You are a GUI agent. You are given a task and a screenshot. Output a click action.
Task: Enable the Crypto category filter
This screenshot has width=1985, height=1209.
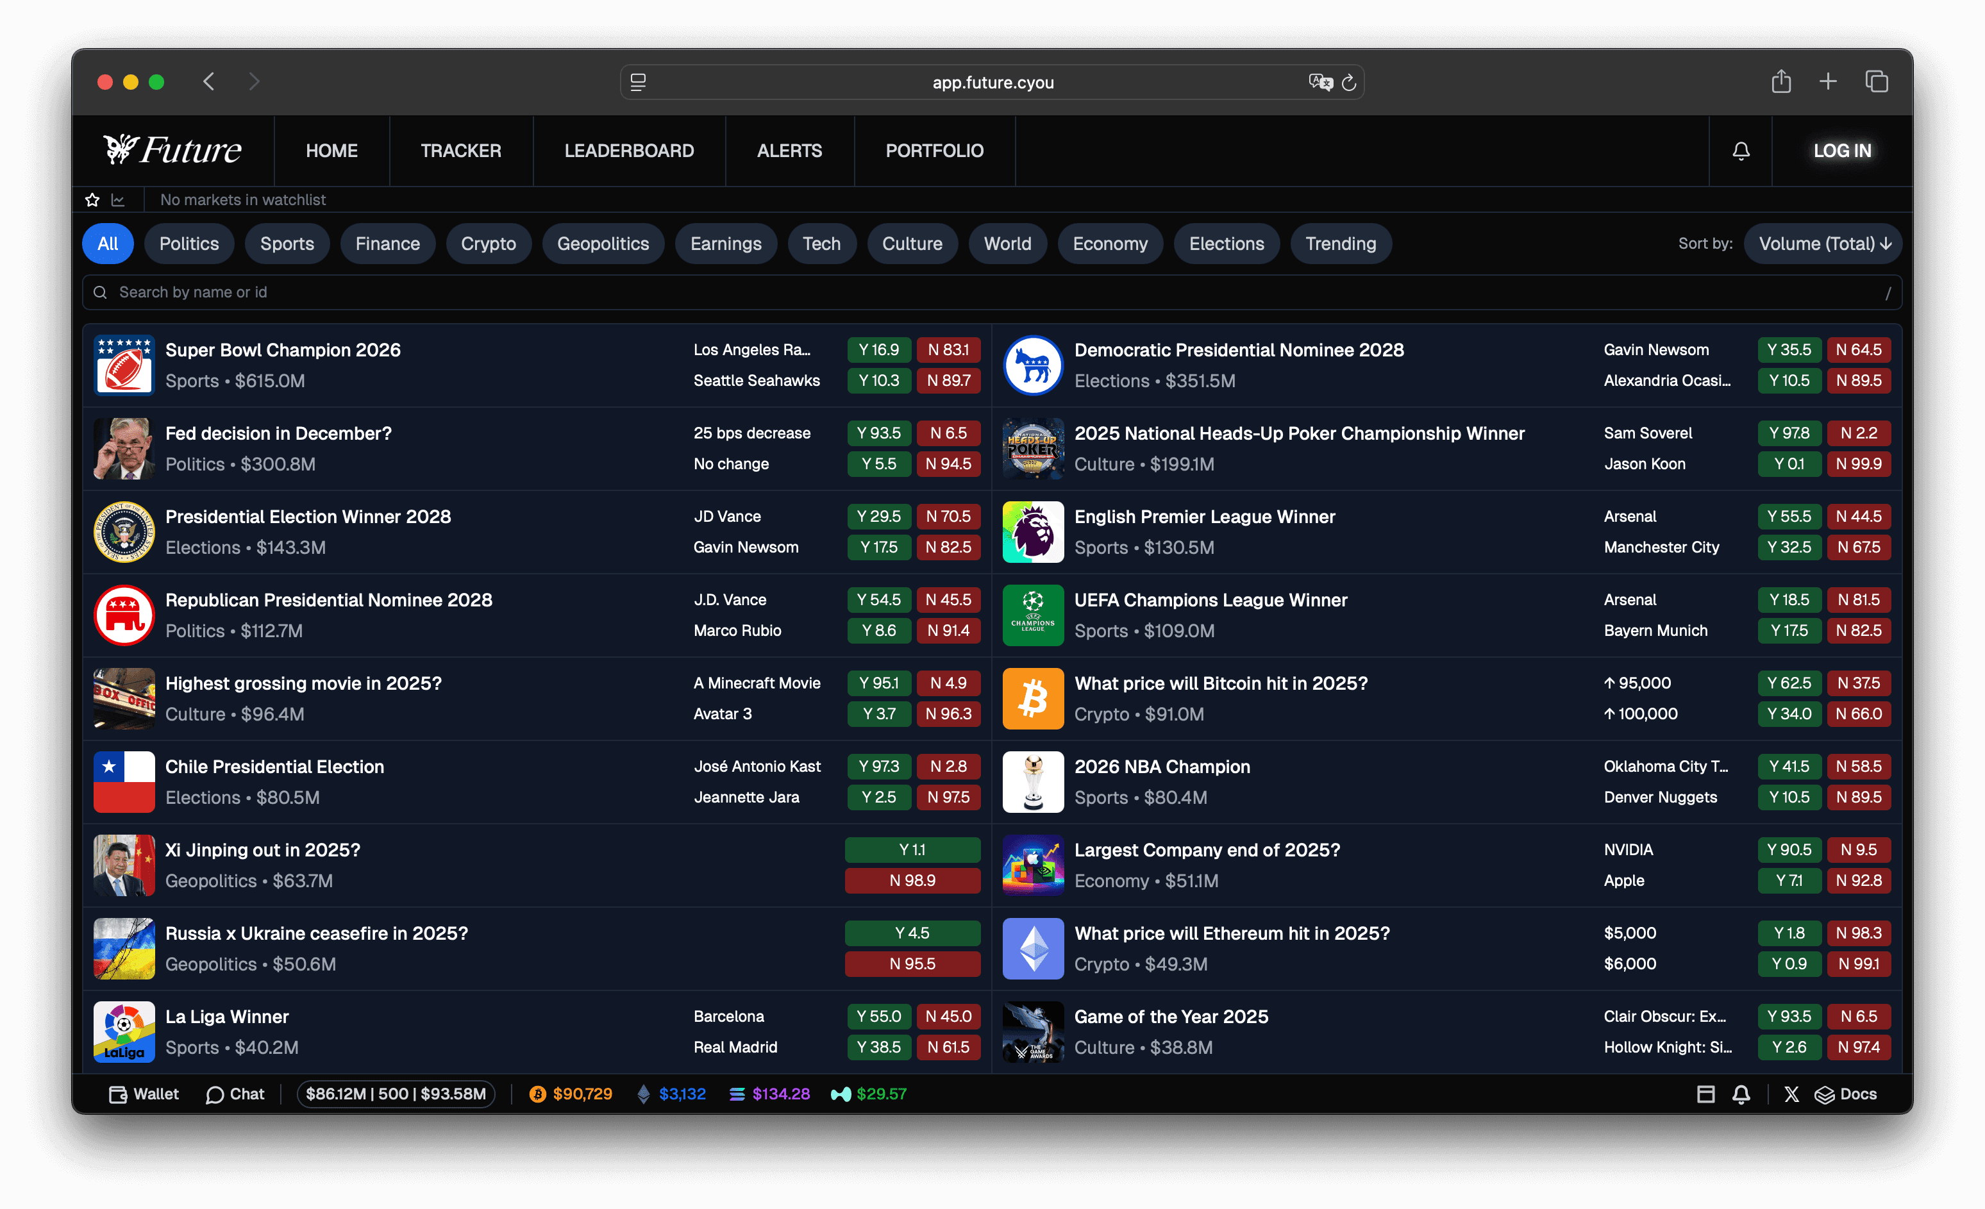488,243
